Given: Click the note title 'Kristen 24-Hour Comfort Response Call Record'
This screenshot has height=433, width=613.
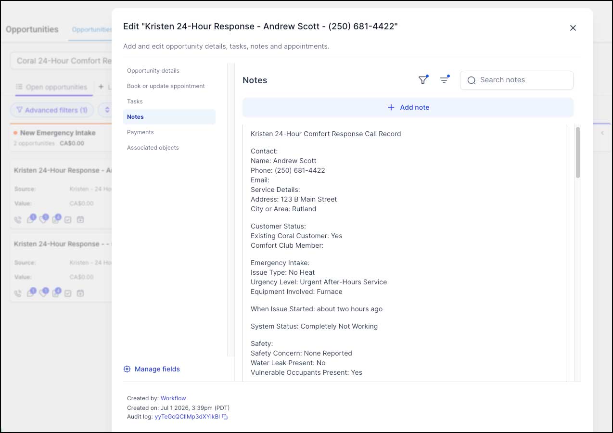Looking at the screenshot, I should pyautogui.click(x=326, y=134).
